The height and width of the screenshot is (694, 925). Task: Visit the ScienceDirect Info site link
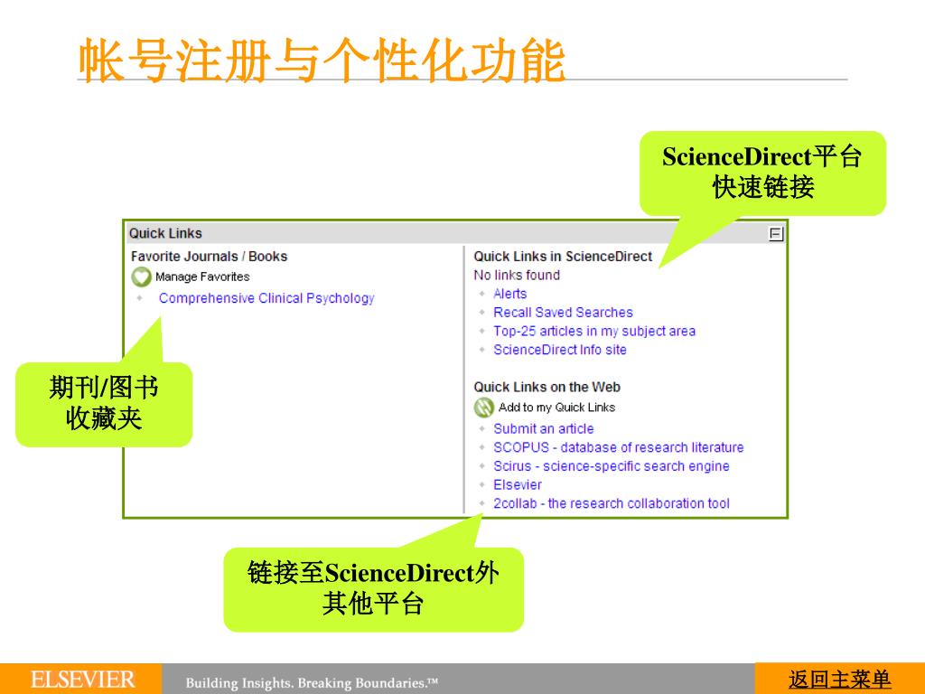point(559,350)
